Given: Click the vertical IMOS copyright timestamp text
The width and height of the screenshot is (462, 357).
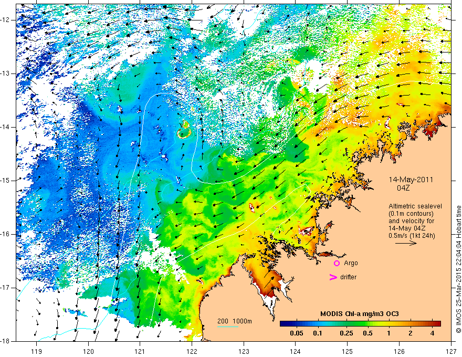Looking at the screenshot, I should [458, 269].
